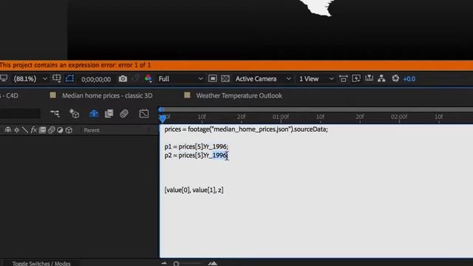The height and width of the screenshot is (266, 473).
Task: Switch to the C4D composition tab
Action: point(10,95)
